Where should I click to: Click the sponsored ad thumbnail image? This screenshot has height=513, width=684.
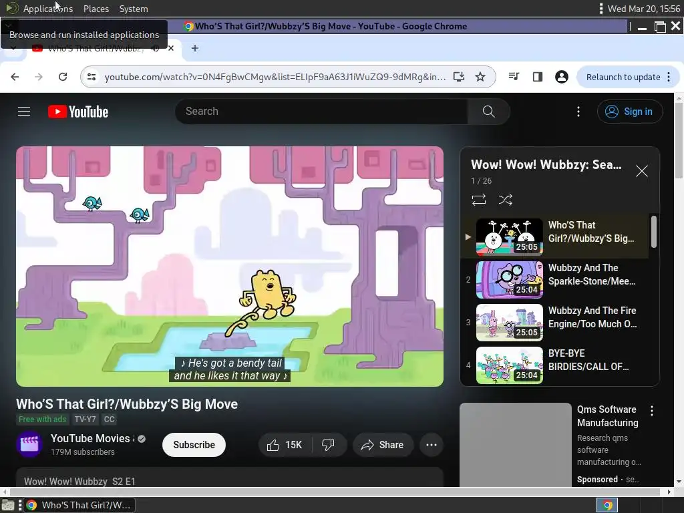click(516, 445)
